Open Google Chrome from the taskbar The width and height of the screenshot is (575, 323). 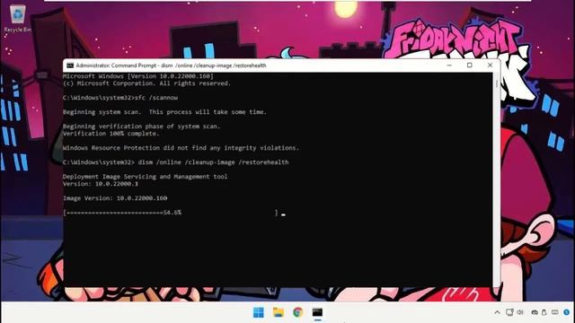(297, 312)
